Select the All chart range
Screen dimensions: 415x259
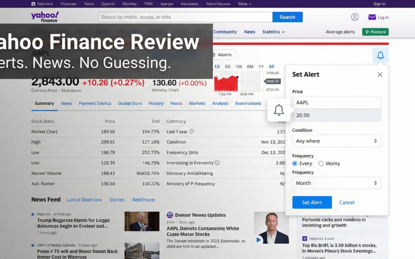(x=272, y=67)
